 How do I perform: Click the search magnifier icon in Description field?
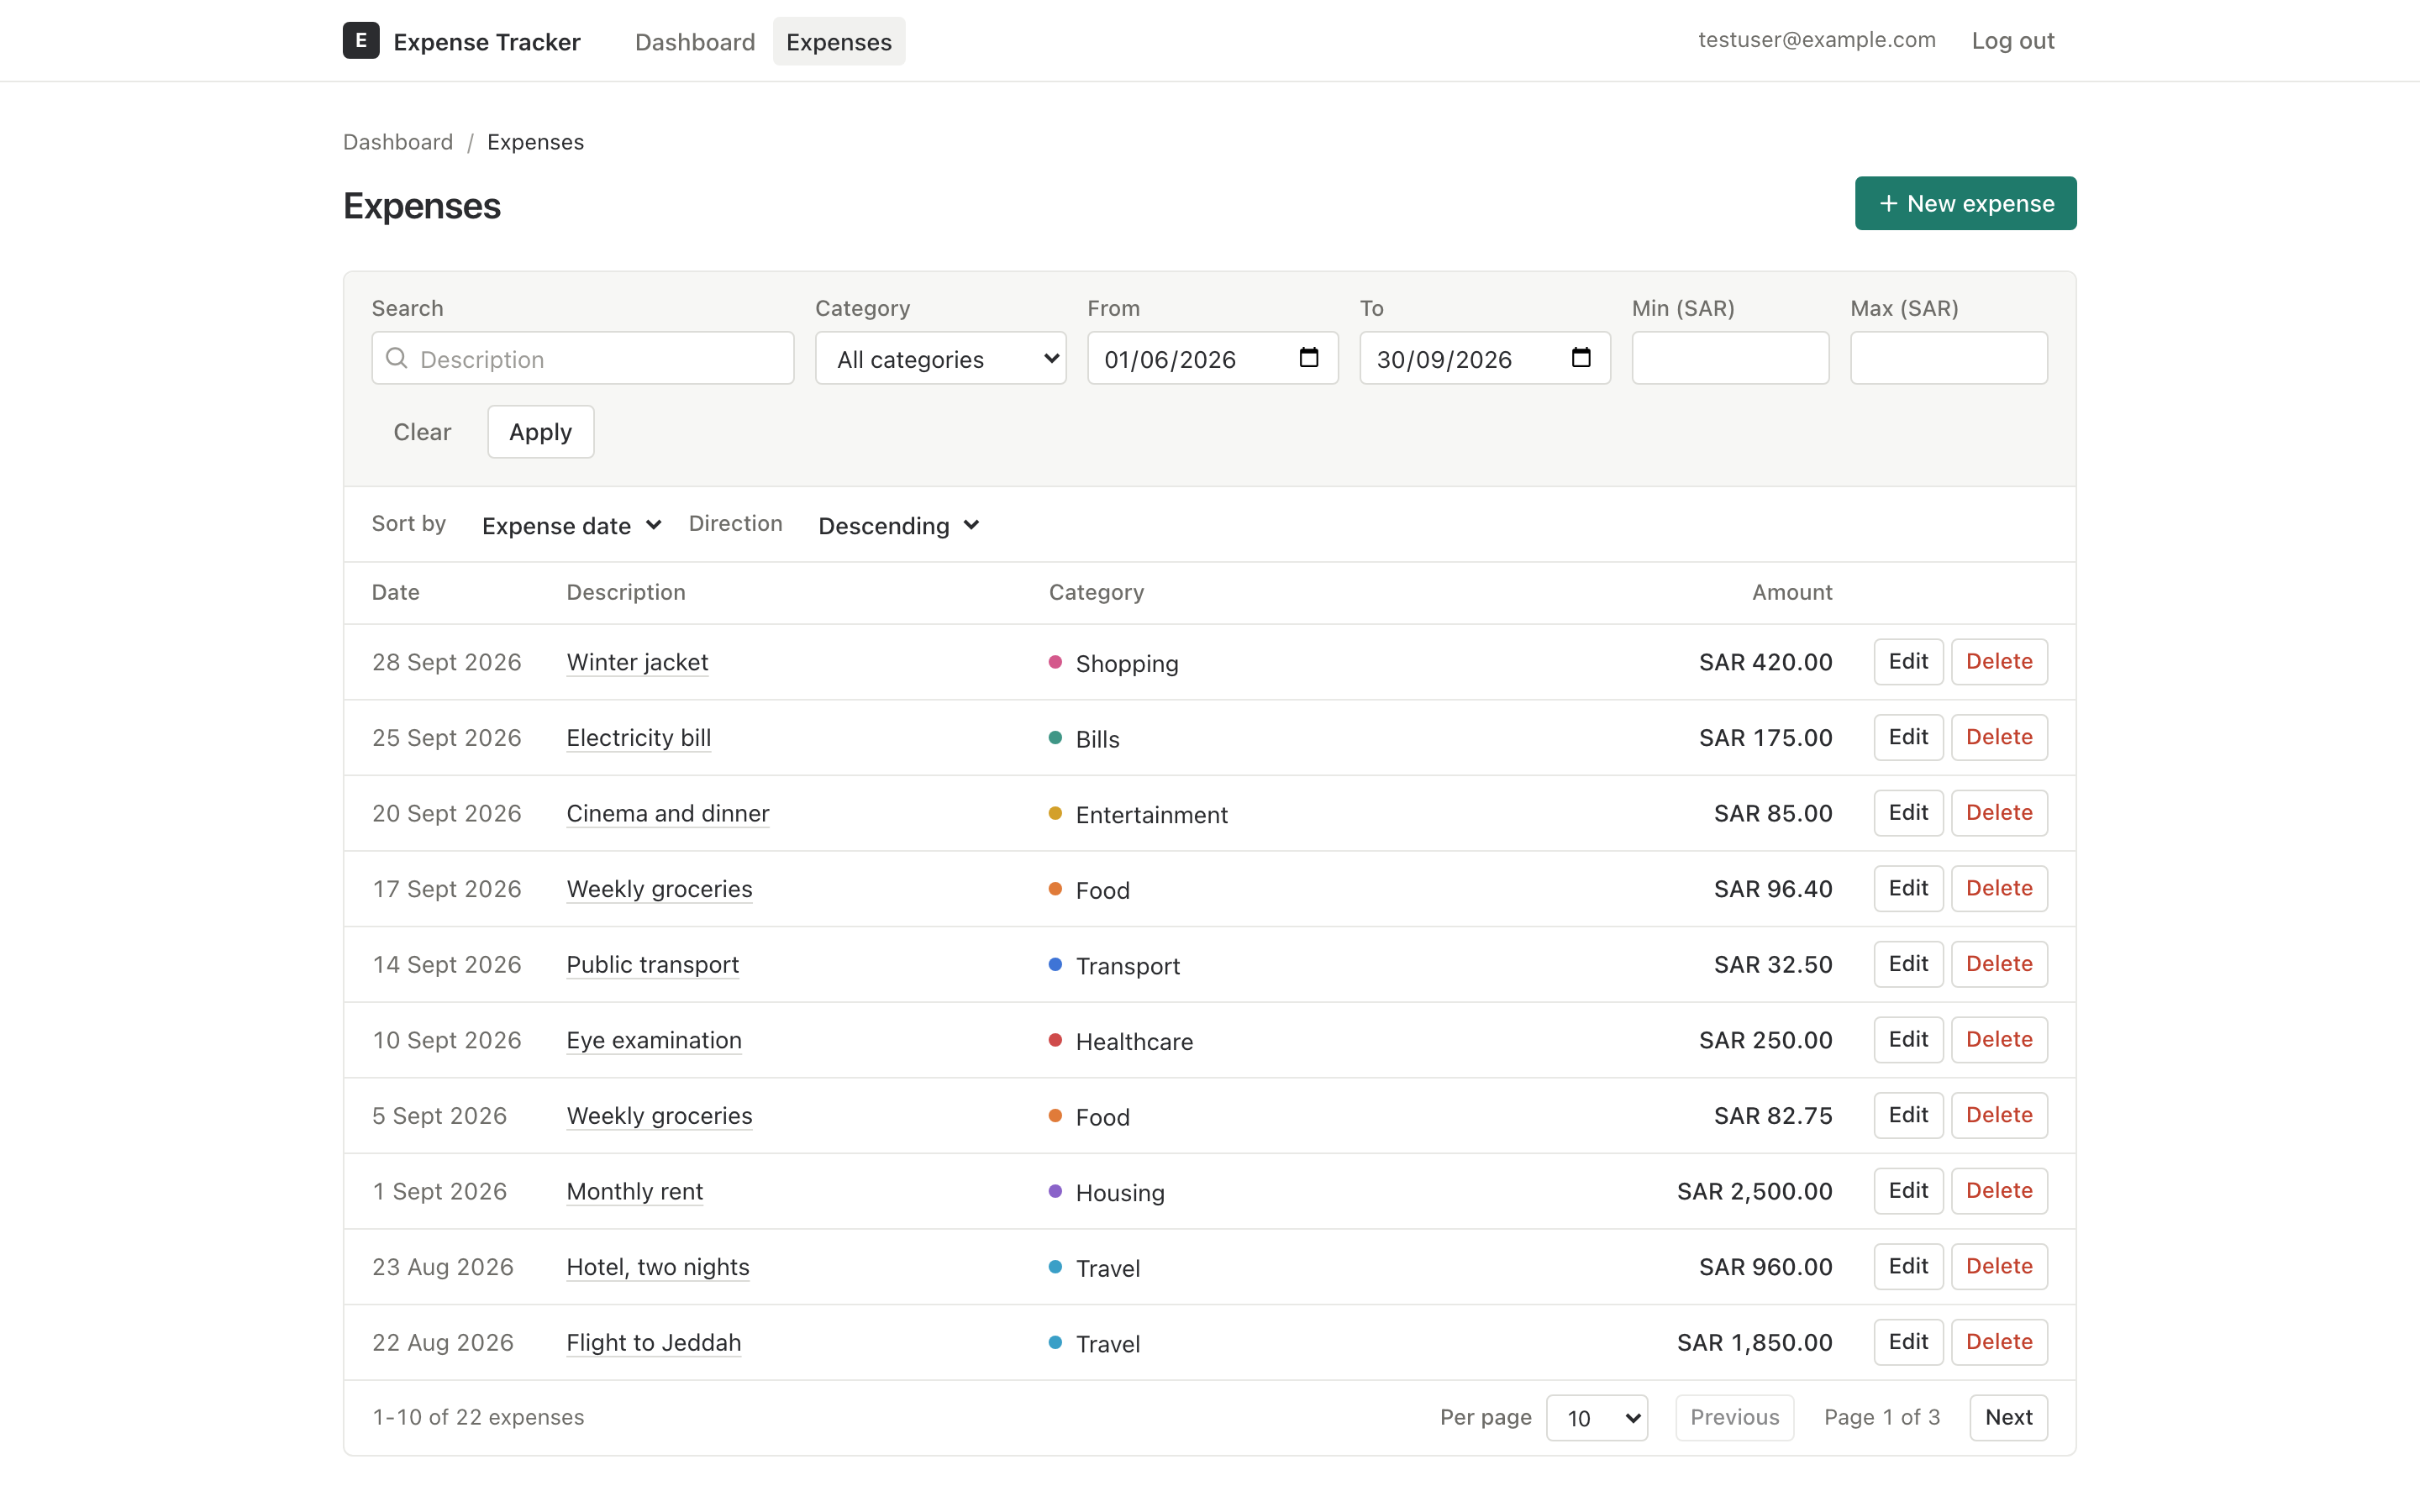point(397,358)
